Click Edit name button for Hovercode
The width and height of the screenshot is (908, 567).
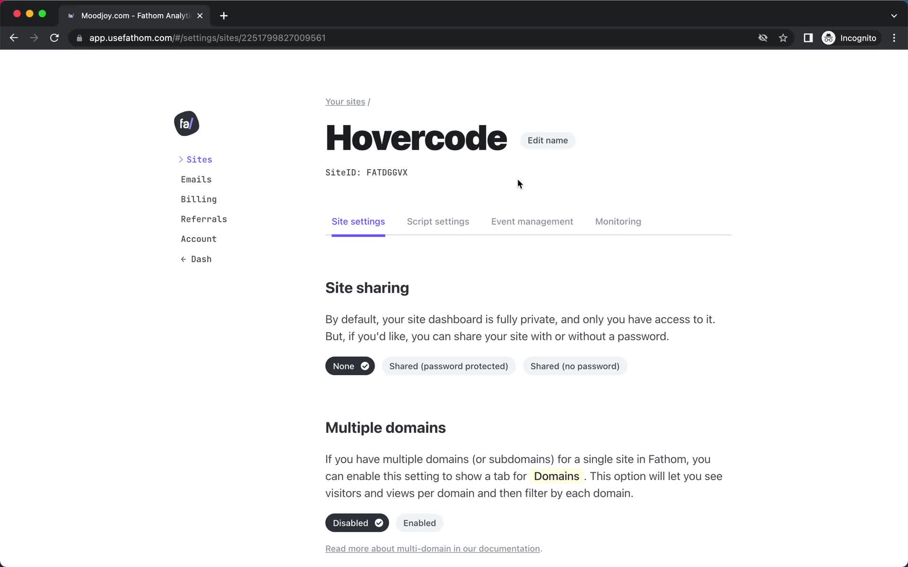[548, 140]
